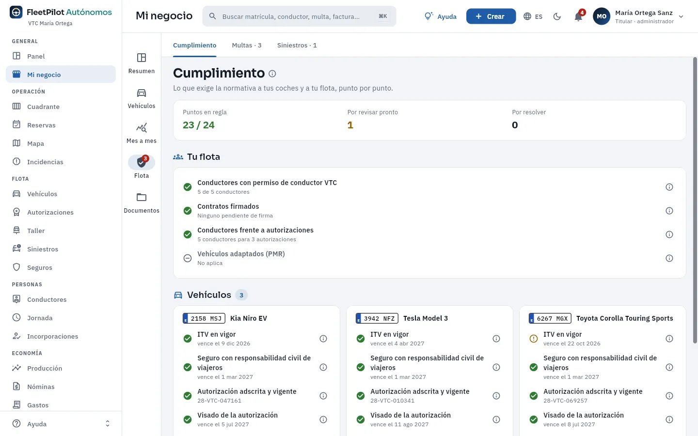698x436 pixels.
Task: Show Autorización adscrita info for Kia Niro EV
Action: (x=323, y=396)
